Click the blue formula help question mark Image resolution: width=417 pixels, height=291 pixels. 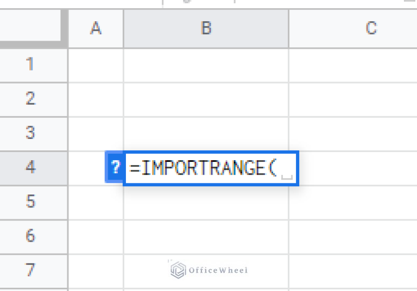(x=115, y=168)
